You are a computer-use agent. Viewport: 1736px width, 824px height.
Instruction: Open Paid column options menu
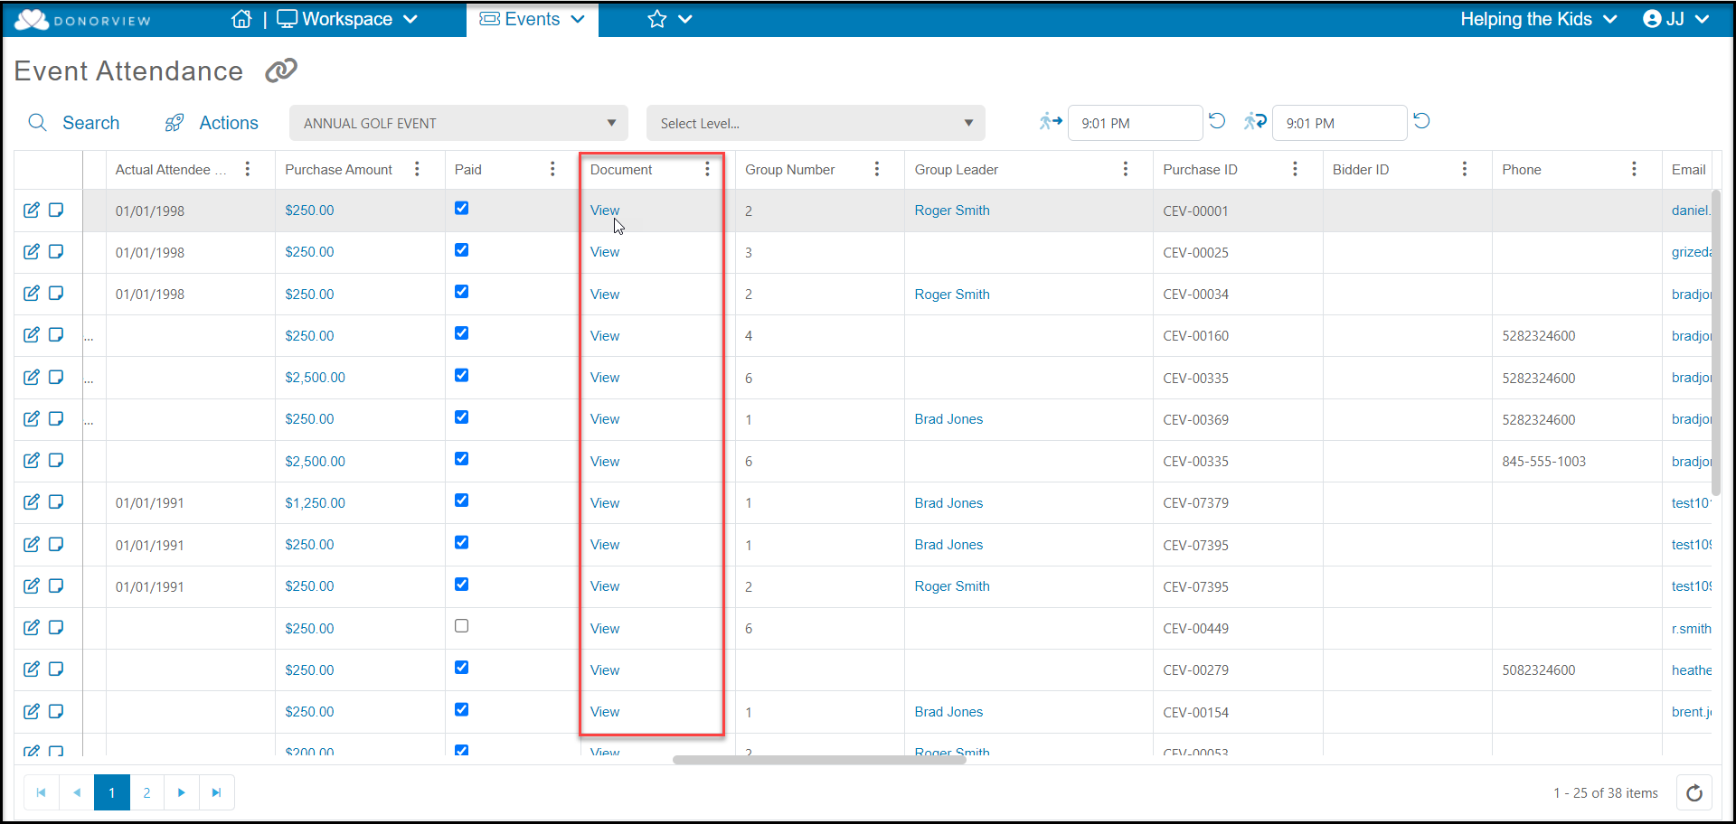[552, 169]
